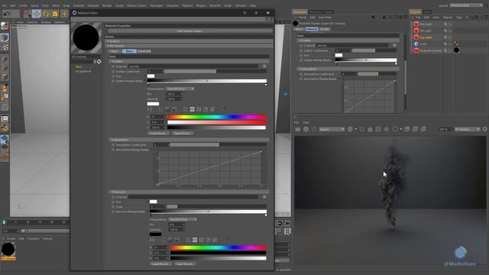489x275 pixels.
Task: Click Edit Shader Graph button
Action: coord(189,31)
